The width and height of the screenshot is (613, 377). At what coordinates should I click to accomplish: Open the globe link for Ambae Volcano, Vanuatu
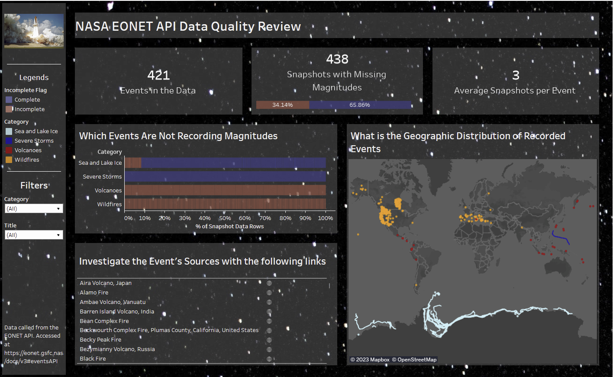click(x=269, y=302)
